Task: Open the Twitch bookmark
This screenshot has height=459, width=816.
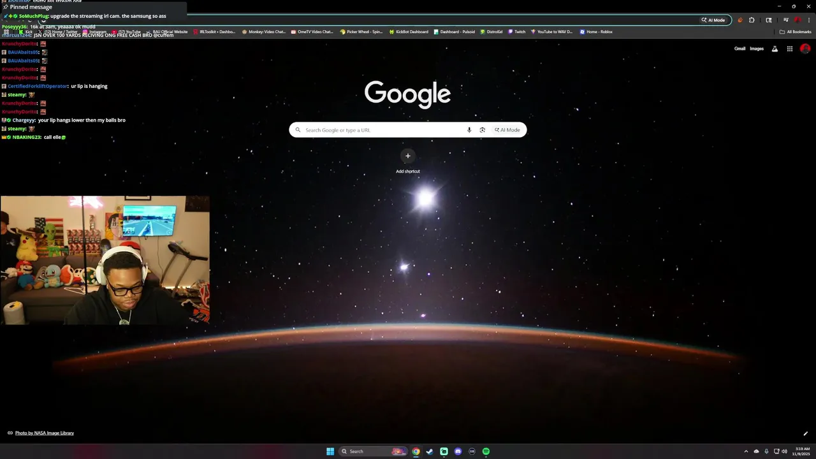Action: [517, 32]
